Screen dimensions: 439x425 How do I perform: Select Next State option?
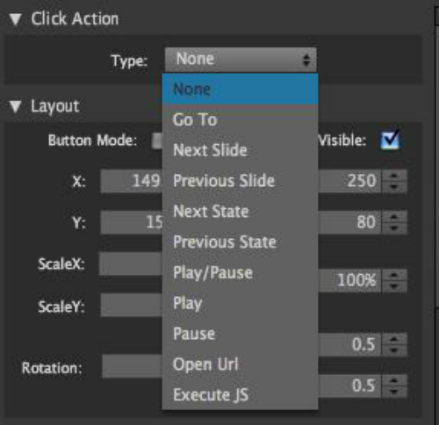coord(240,212)
